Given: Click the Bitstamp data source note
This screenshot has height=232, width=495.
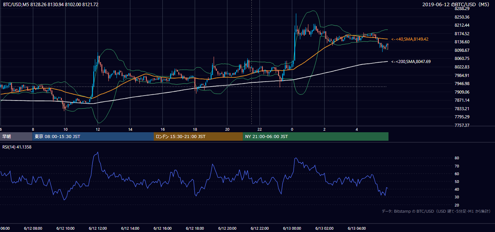Looking at the screenshot, I should pyautogui.click(x=436, y=211).
